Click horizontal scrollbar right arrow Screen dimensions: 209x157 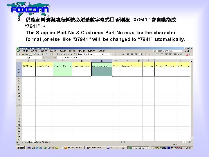(188, 142)
